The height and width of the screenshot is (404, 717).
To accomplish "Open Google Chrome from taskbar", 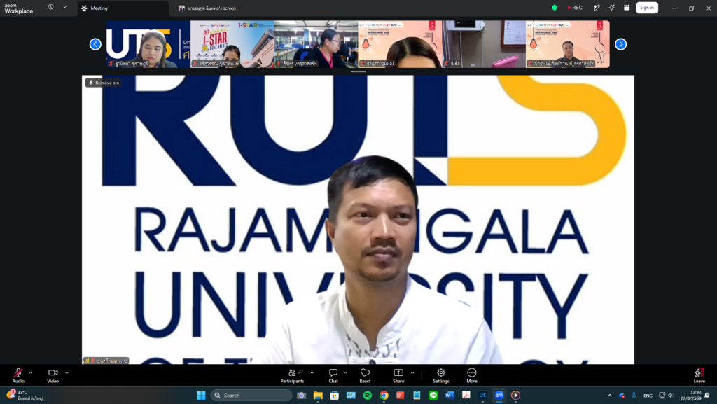I will (384, 396).
